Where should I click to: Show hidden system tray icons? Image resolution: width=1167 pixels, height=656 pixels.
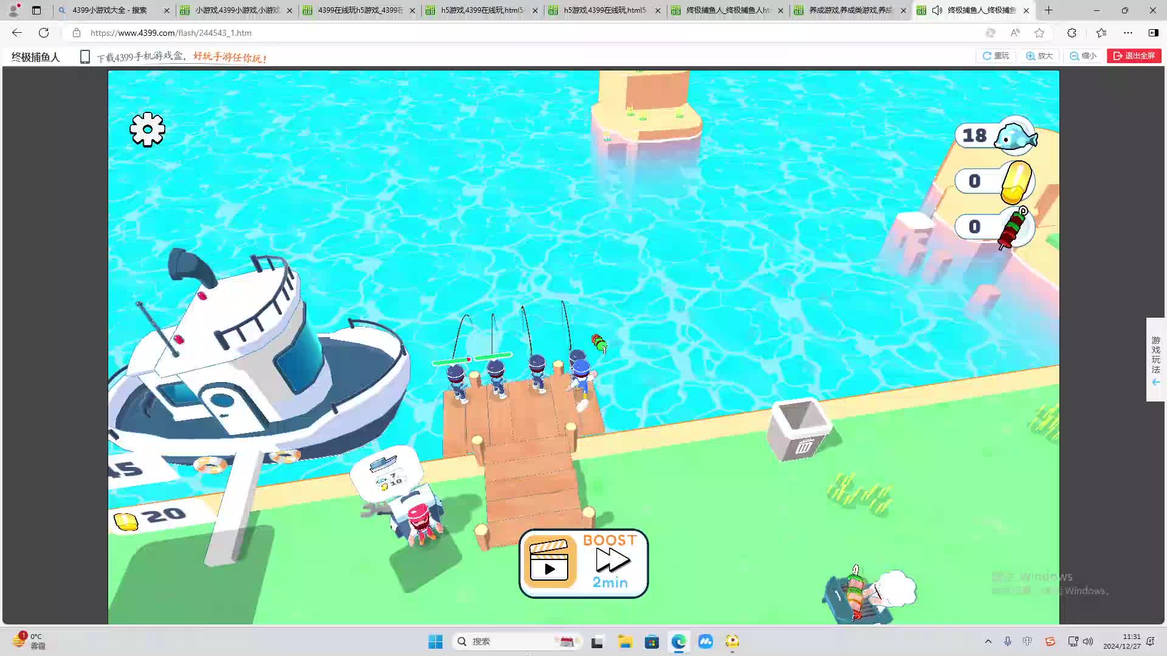point(988,641)
